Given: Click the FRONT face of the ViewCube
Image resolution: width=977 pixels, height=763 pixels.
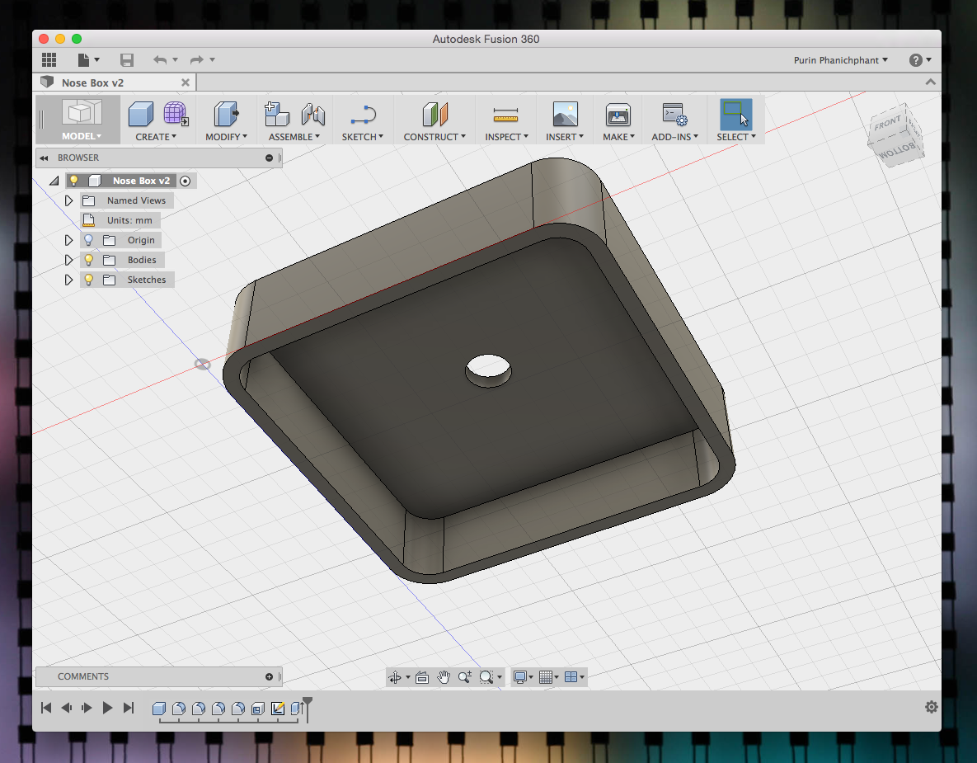Looking at the screenshot, I should coord(887,123).
